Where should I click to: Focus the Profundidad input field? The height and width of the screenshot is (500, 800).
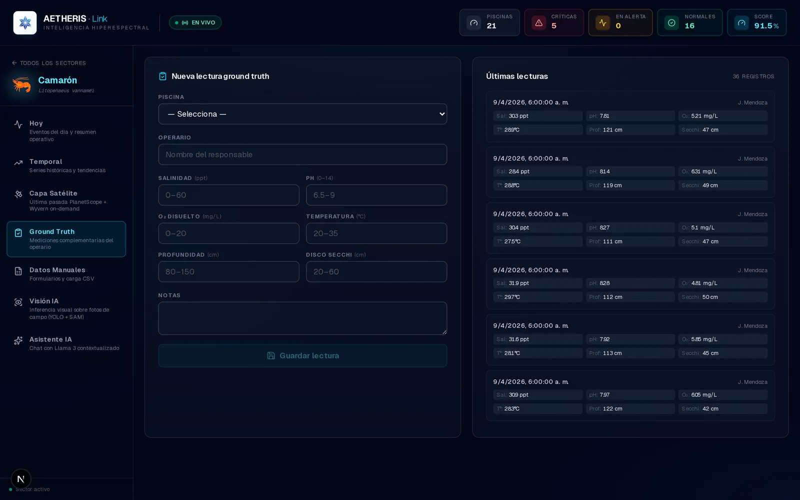point(228,271)
